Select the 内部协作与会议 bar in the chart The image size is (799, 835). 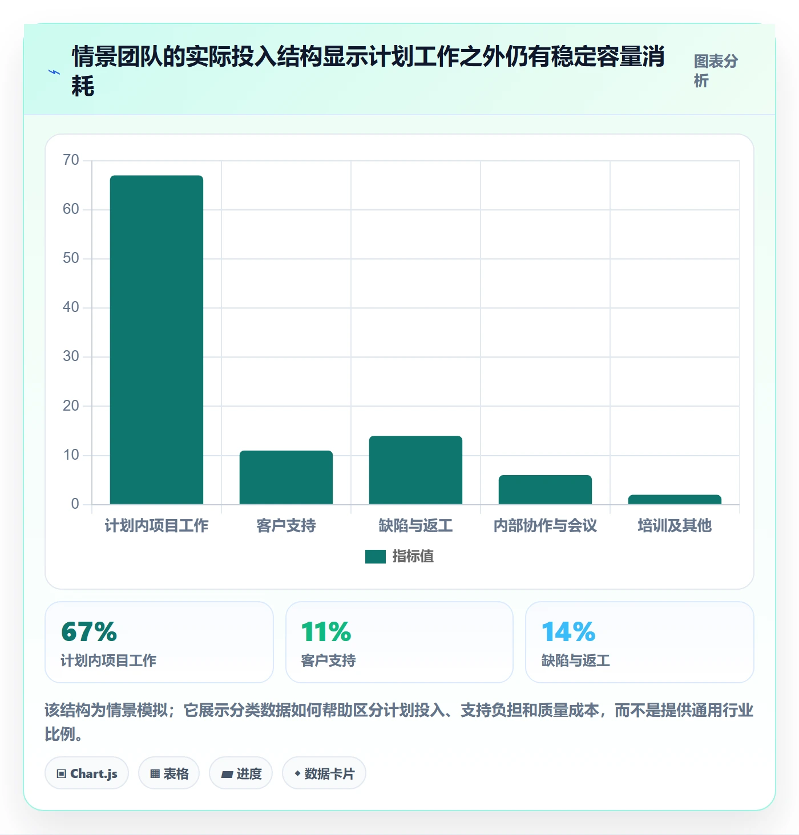pos(545,489)
